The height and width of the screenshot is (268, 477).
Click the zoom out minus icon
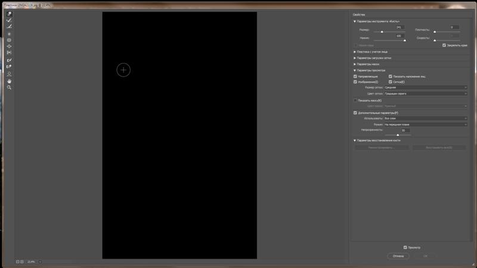(18, 261)
